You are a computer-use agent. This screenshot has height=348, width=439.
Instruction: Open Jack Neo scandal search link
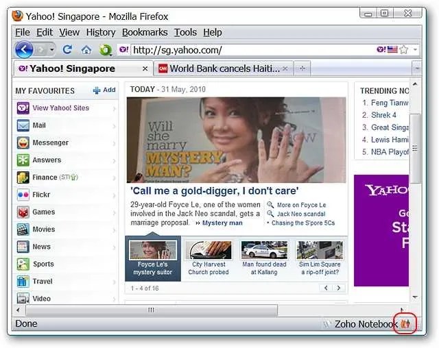pyautogui.click(x=301, y=214)
